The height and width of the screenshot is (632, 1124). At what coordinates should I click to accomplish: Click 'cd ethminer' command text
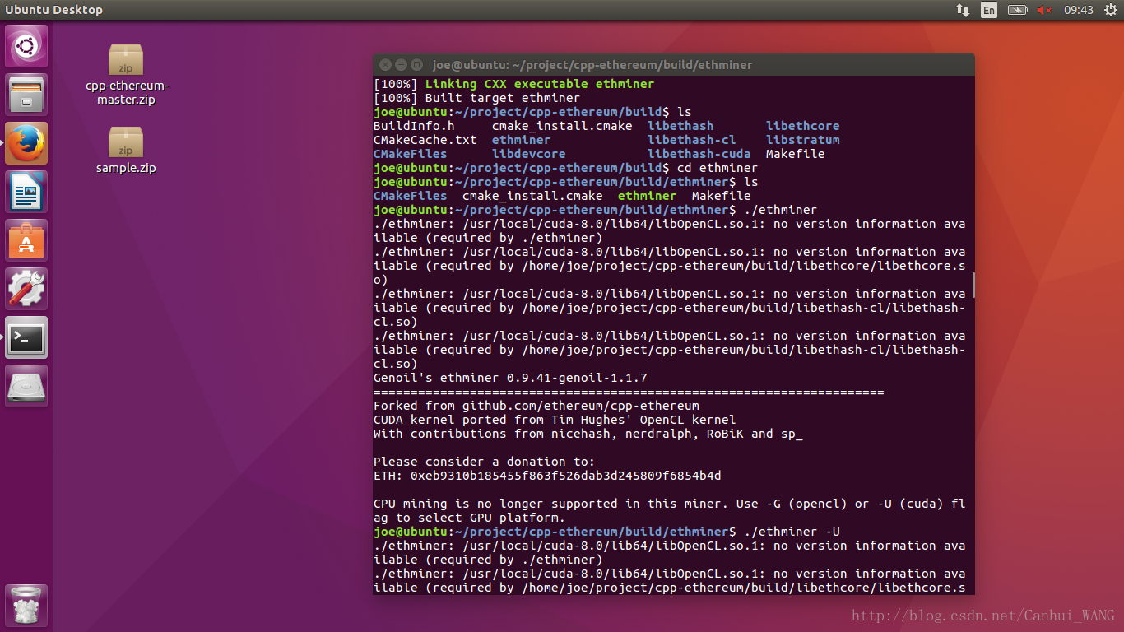717,168
